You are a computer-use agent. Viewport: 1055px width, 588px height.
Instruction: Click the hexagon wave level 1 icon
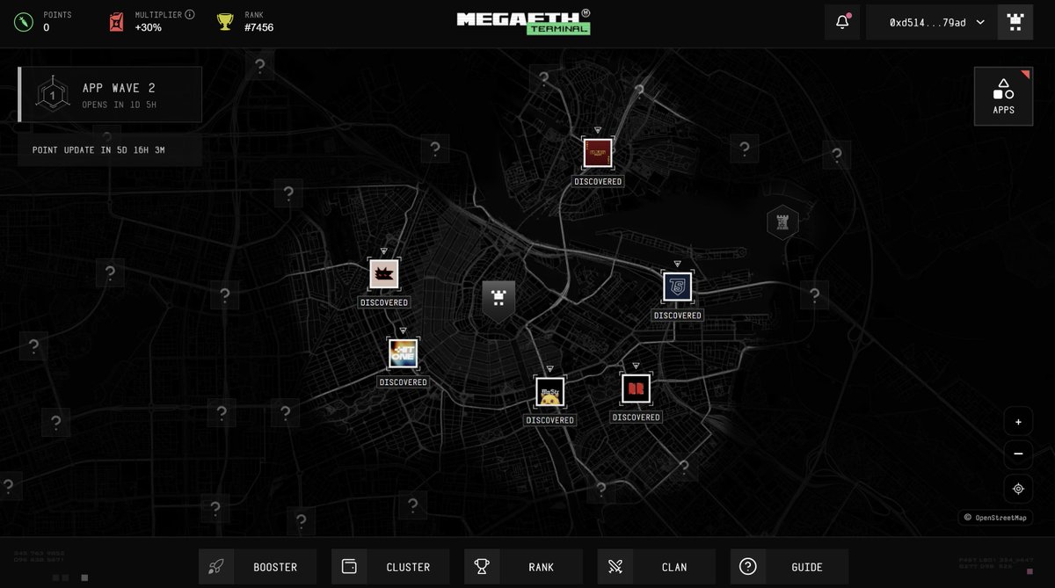tap(52, 94)
